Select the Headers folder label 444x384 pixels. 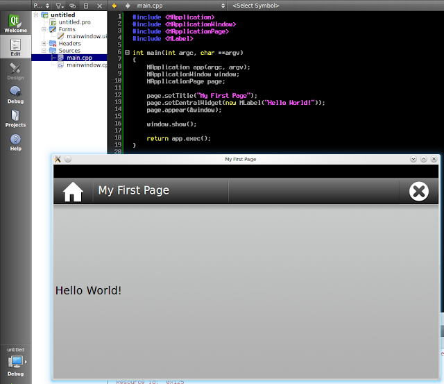69,43
